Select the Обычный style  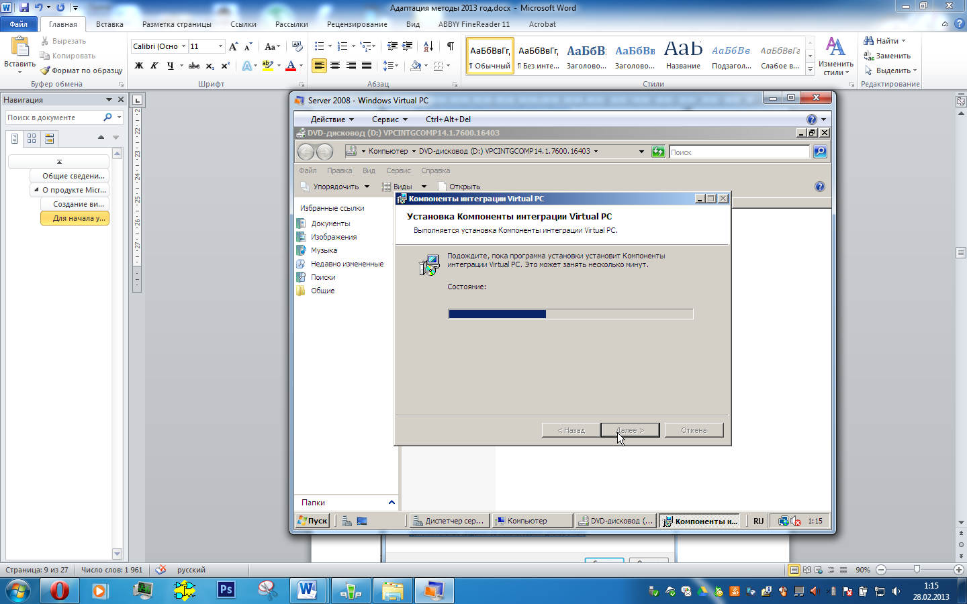tap(490, 56)
